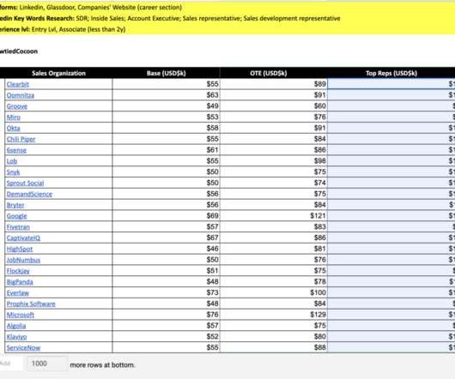Open the Google link
The width and height of the screenshot is (455, 379).
(17, 216)
